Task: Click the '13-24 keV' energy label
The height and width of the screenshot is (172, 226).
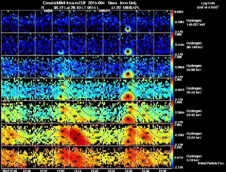Action: point(194,138)
